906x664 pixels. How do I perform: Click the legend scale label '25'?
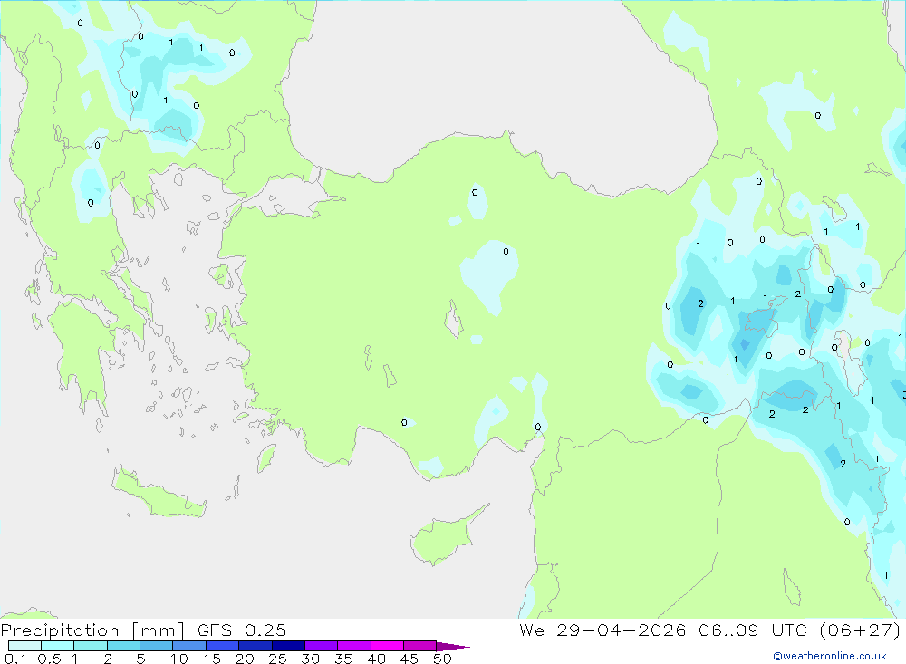277,659
